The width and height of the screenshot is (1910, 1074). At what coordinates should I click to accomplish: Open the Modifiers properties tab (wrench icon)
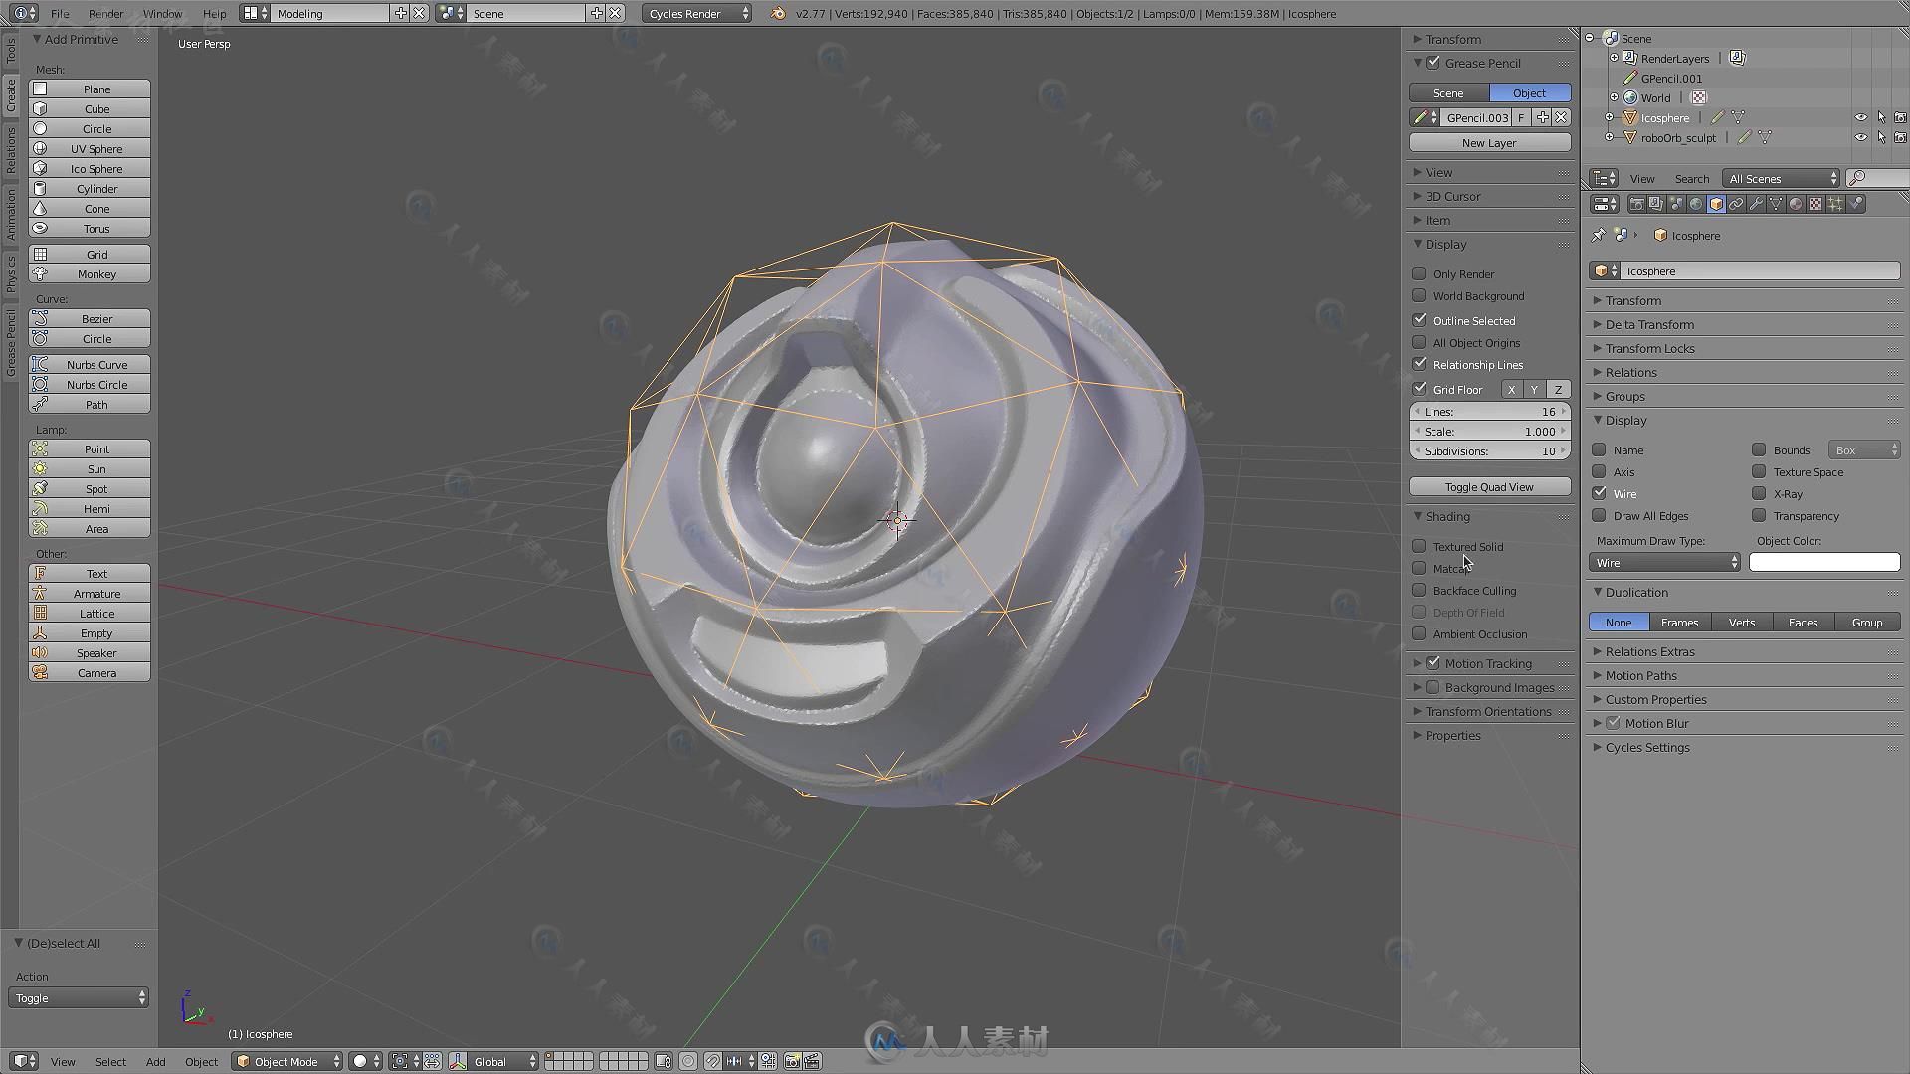(x=1756, y=204)
